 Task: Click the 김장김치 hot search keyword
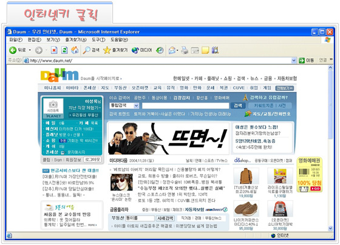(182, 98)
